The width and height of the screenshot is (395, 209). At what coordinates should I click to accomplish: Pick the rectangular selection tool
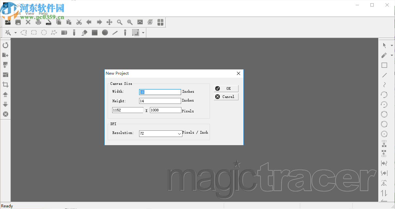click(x=34, y=32)
